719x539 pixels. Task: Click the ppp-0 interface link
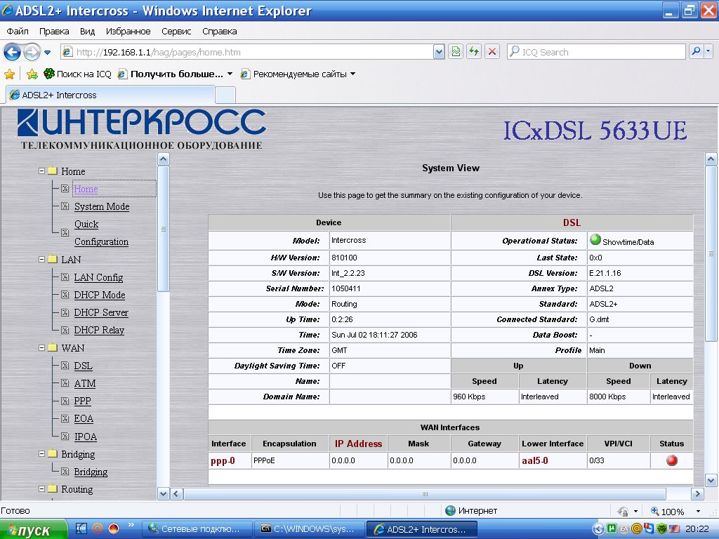tap(223, 461)
